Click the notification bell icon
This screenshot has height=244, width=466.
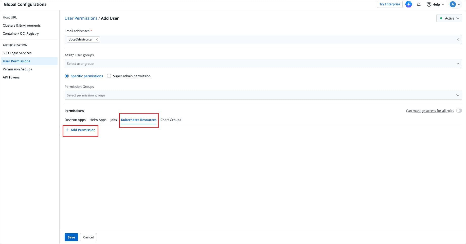click(419, 4)
